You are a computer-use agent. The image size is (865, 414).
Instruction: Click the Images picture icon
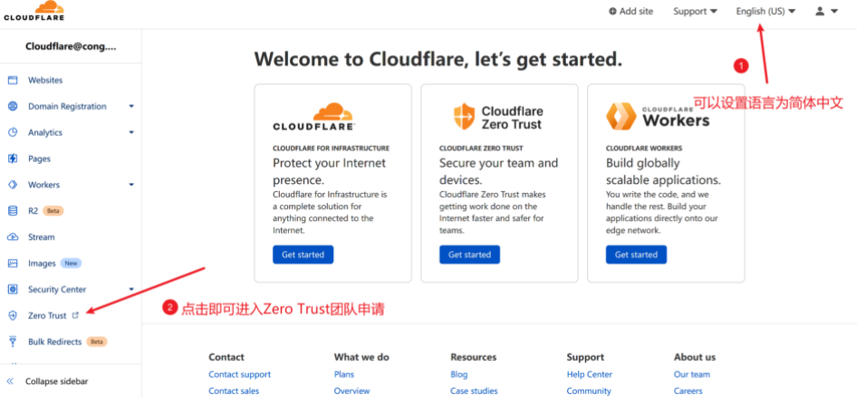coord(13,264)
